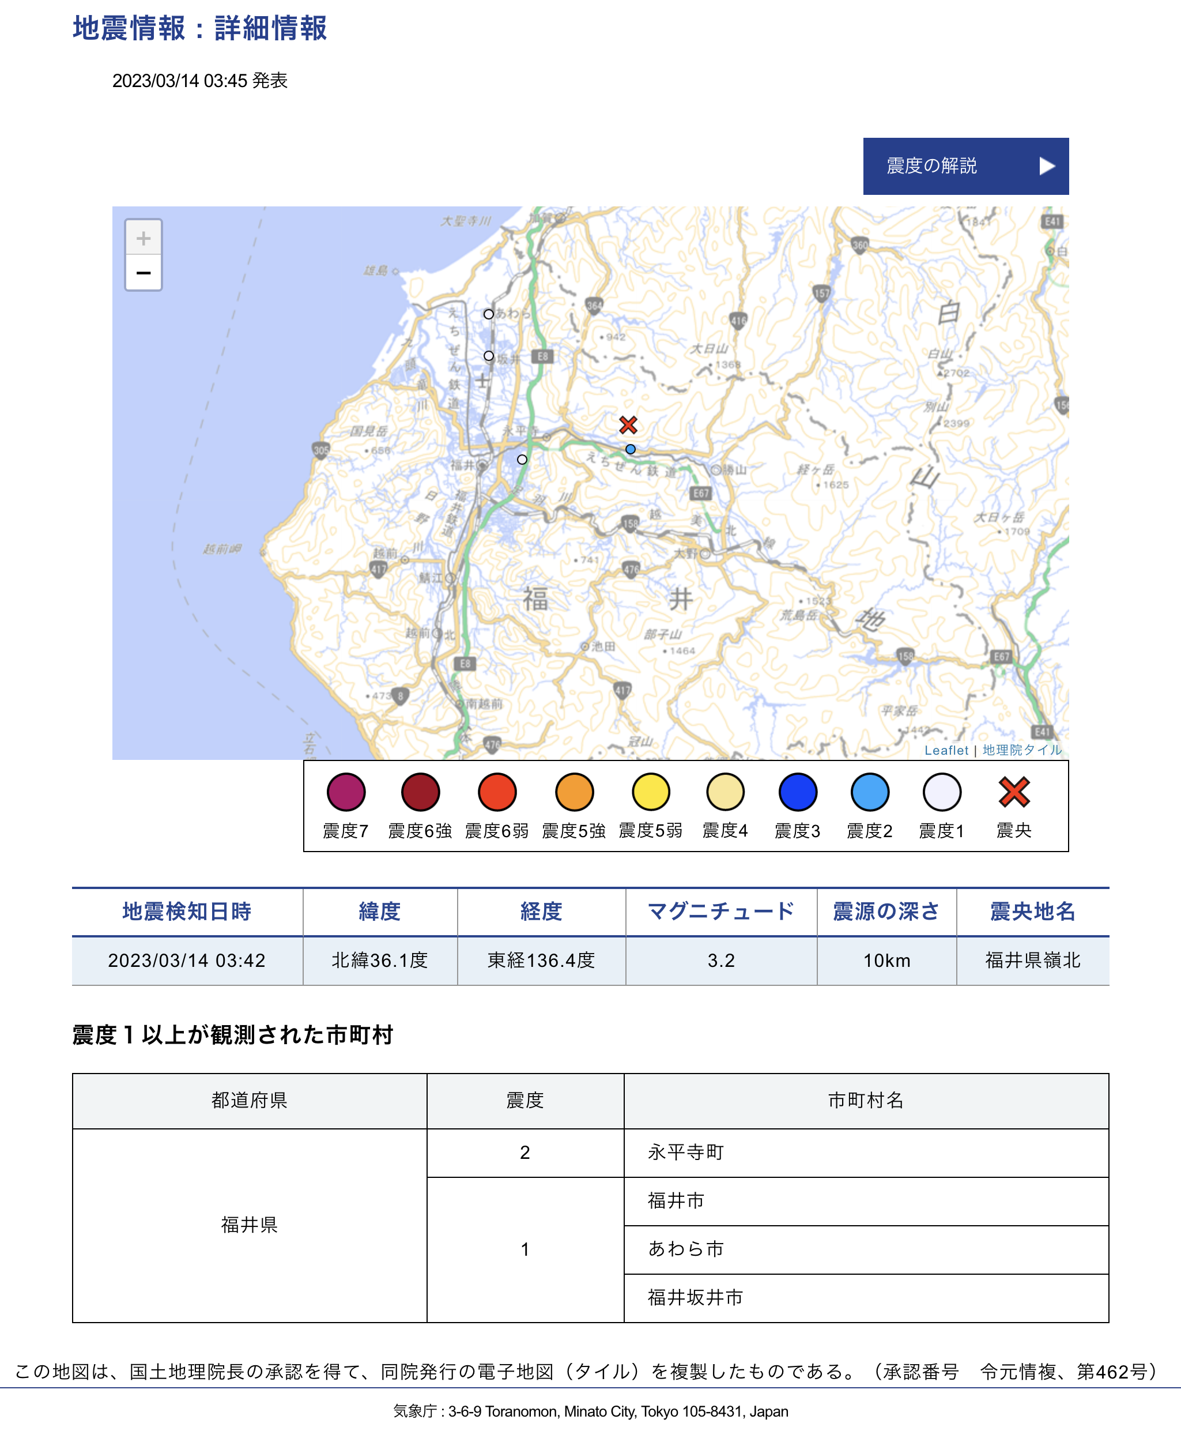Click the white marker east of Fukui station
1181x1431 pixels.
coord(522,460)
